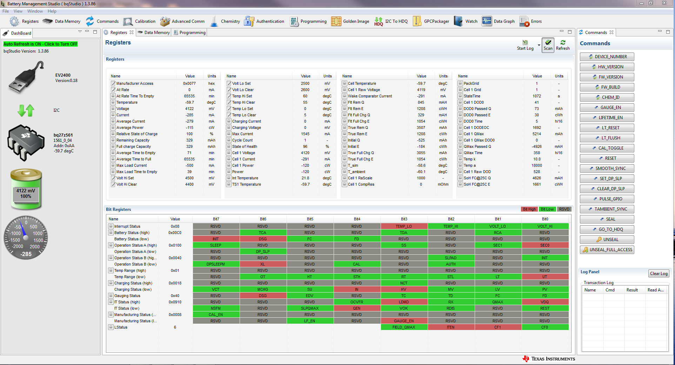The image size is (675, 365).
Task: Open the Data Graph tool
Action: [498, 21]
